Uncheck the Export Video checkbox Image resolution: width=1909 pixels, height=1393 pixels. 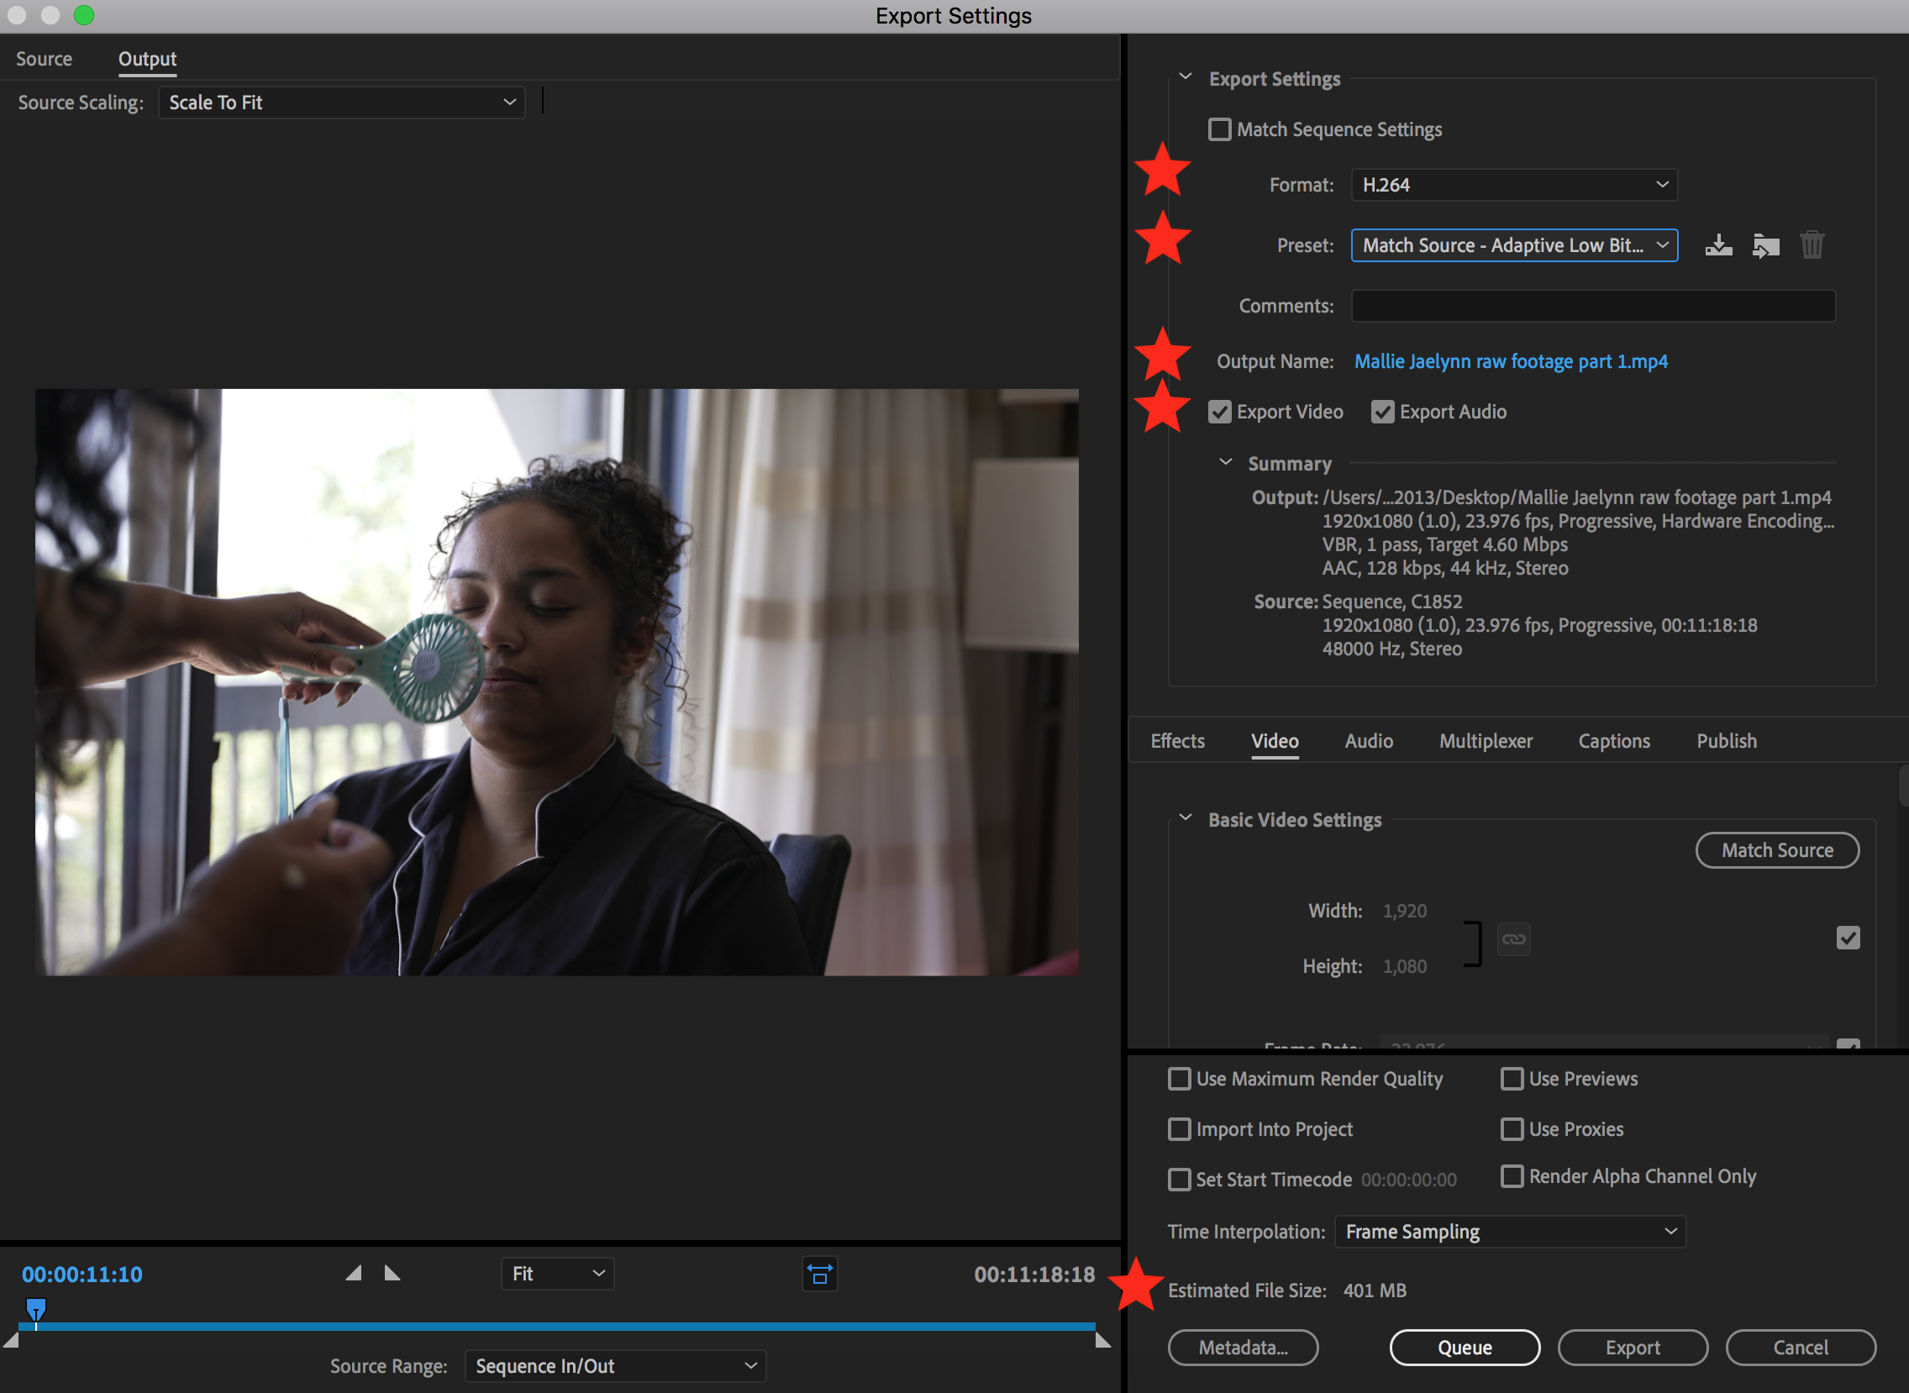coord(1219,412)
